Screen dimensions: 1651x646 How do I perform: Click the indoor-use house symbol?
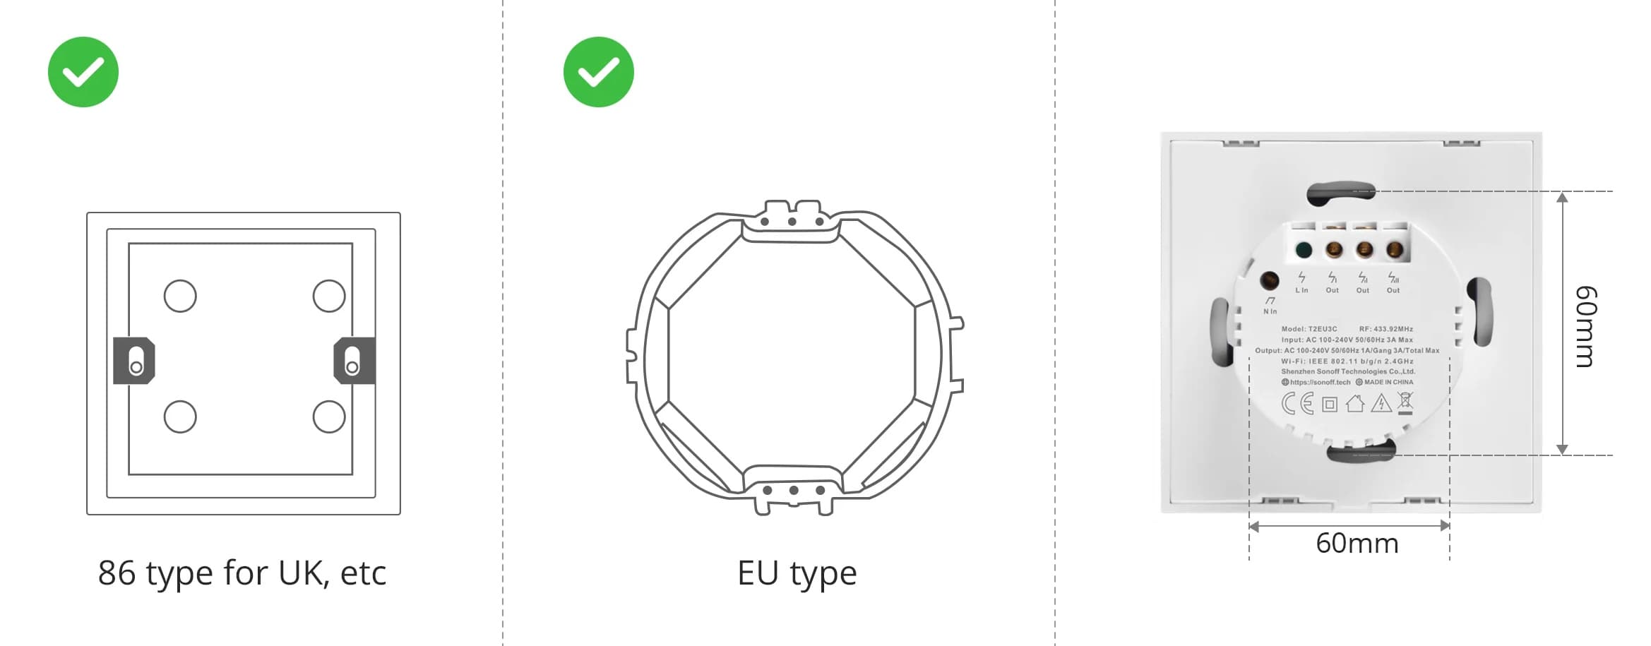[x=1354, y=403]
